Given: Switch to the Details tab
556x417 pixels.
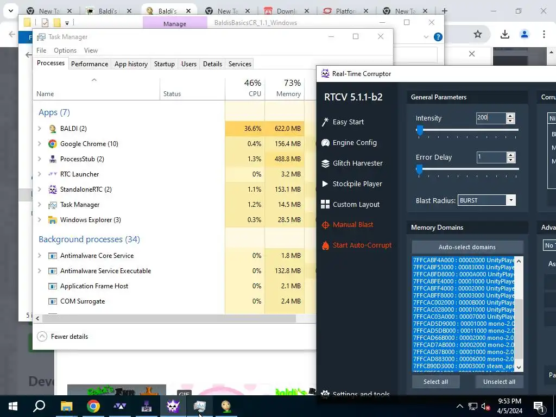Looking at the screenshot, I should (212, 64).
